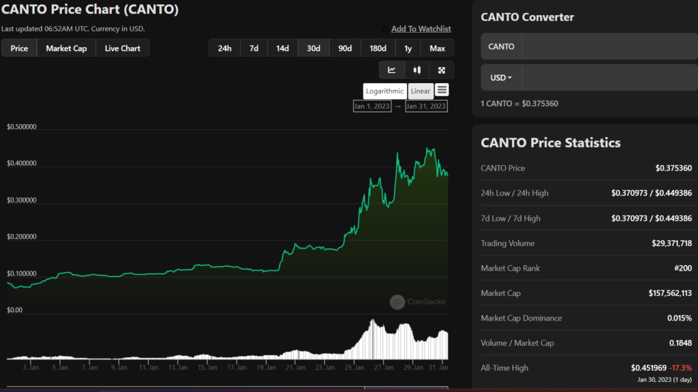Image resolution: width=698 pixels, height=392 pixels.
Task: Set range to 14d
Action: coord(282,48)
